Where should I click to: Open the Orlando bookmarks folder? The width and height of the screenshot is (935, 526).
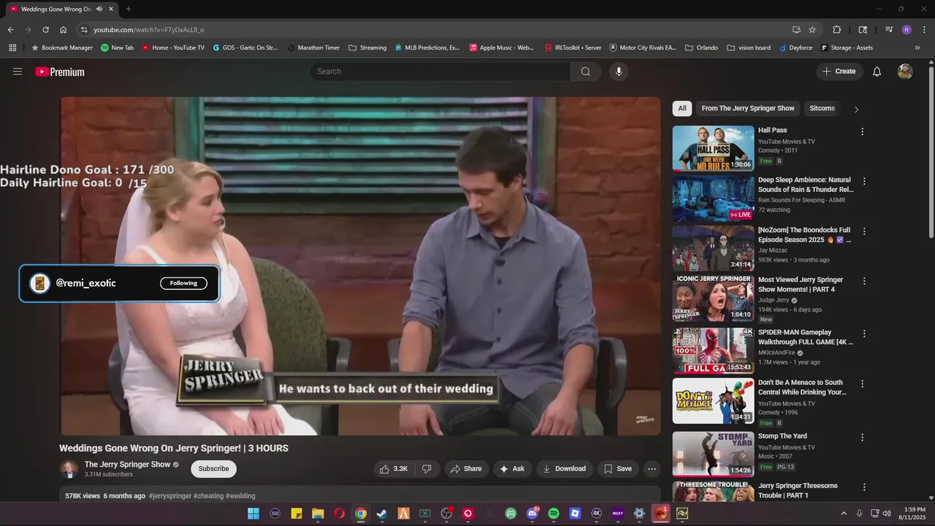tap(701, 47)
